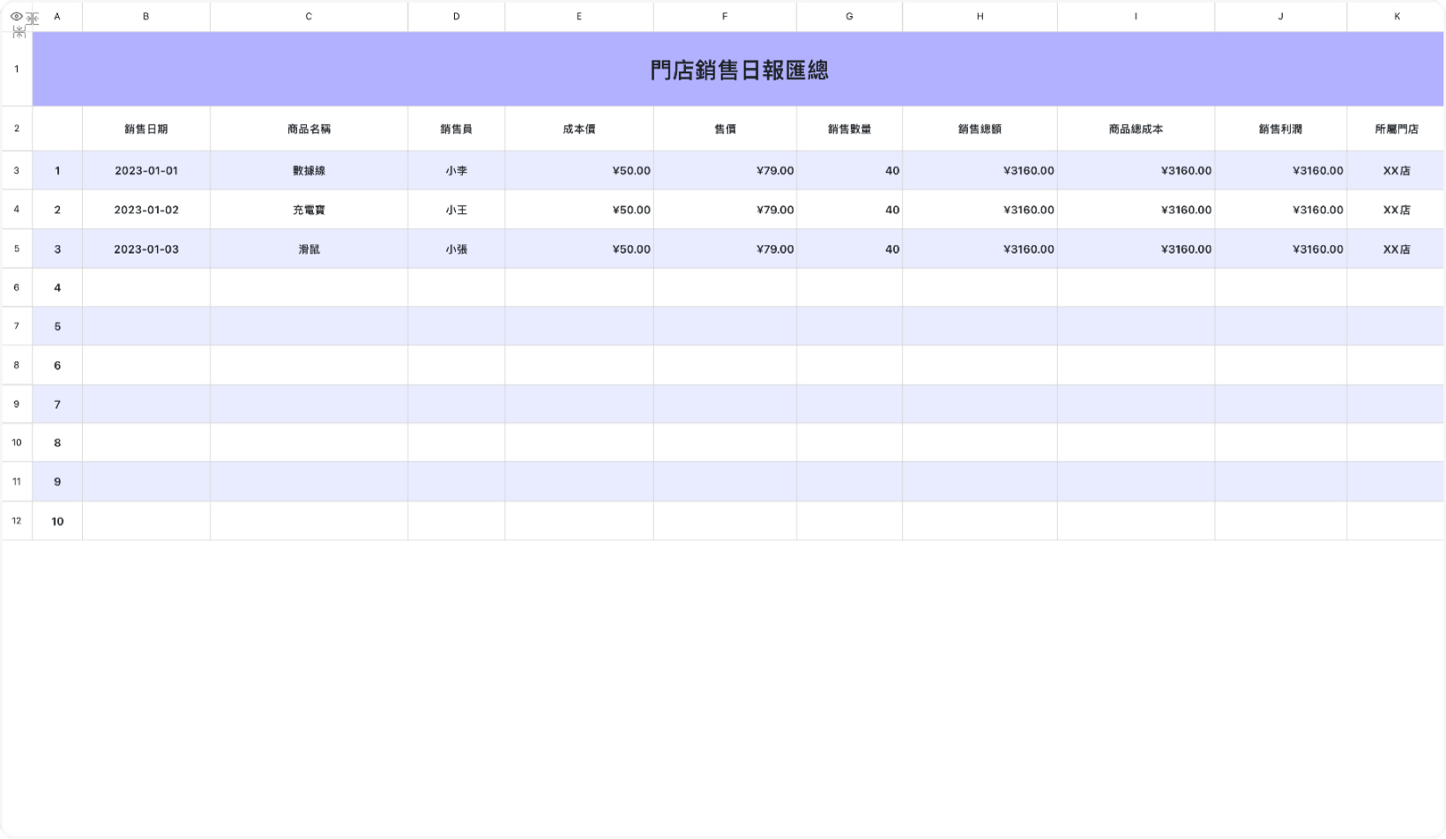Select the date cell 2023-01-03
Image resolution: width=1446 pixels, height=839 pixels.
[146, 249]
